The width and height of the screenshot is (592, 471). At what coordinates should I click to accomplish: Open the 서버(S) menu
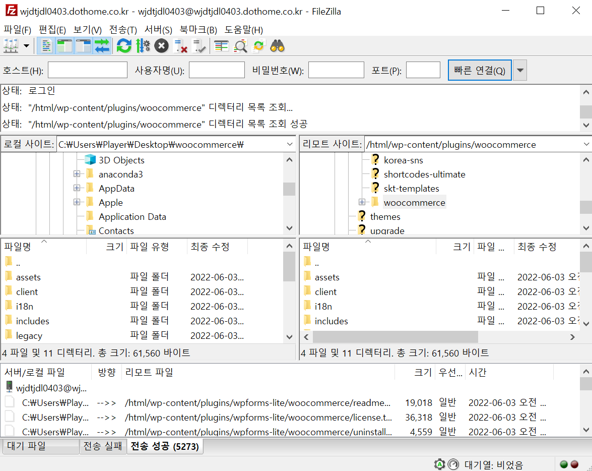(x=158, y=29)
